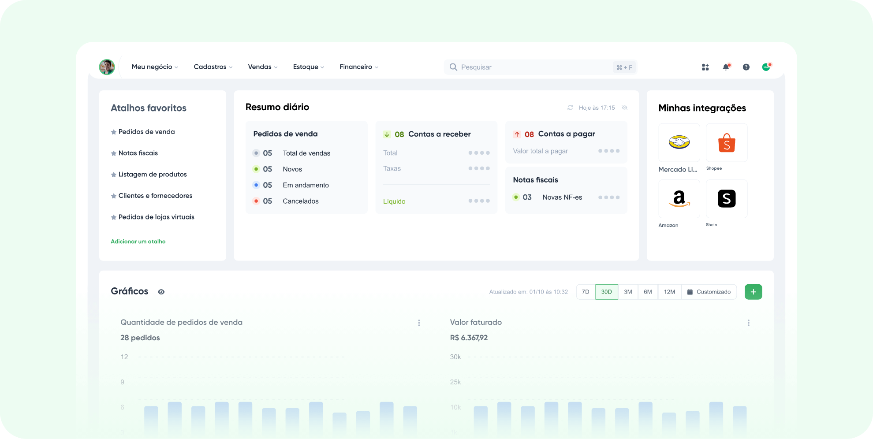Viewport: 873px width, 439px height.
Task: Add a new chart with plus button
Action: (754, 292)
